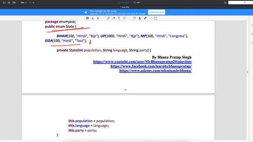Select the text box tool
Viewport: 253px width, 142px height.
[x=119, y=18]
